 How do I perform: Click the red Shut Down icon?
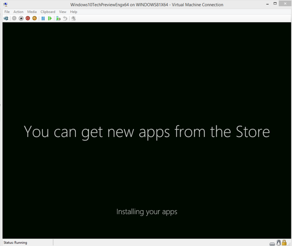point(28,18)
